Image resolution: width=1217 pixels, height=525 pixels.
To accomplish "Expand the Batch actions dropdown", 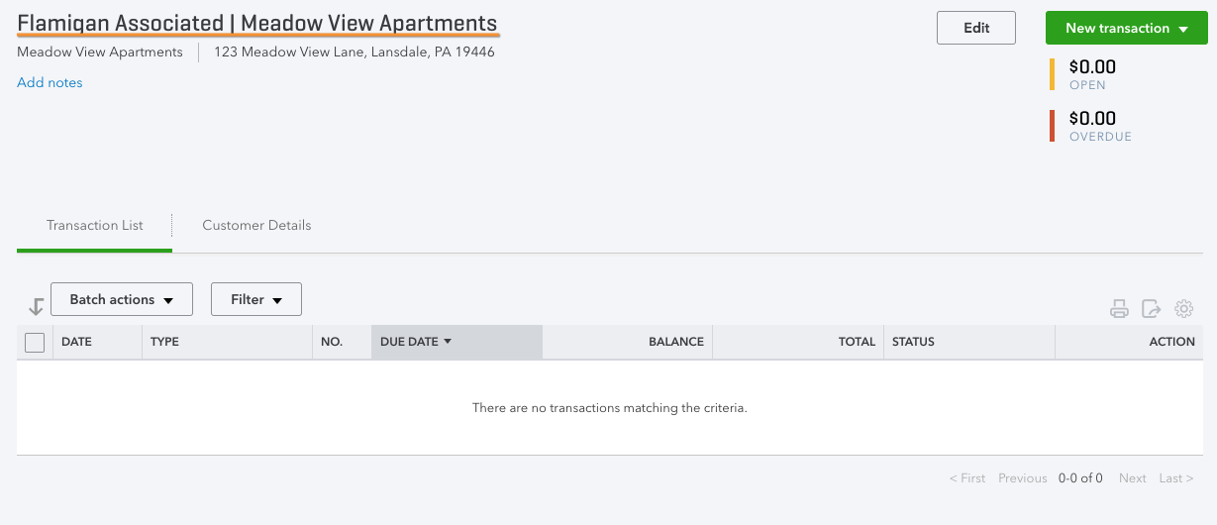I will tap(122, 299).
